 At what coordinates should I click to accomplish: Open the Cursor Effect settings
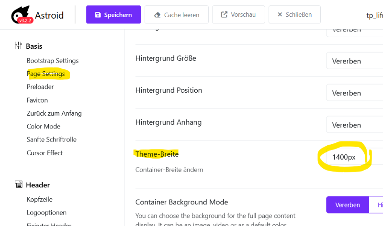[x=45, y=153]
